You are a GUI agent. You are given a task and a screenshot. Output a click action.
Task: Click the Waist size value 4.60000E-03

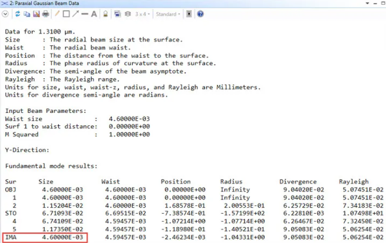[129, 119]
